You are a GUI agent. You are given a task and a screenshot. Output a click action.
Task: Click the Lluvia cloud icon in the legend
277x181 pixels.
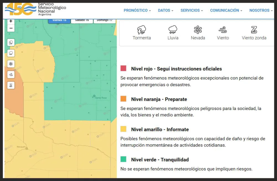point(173,30)
